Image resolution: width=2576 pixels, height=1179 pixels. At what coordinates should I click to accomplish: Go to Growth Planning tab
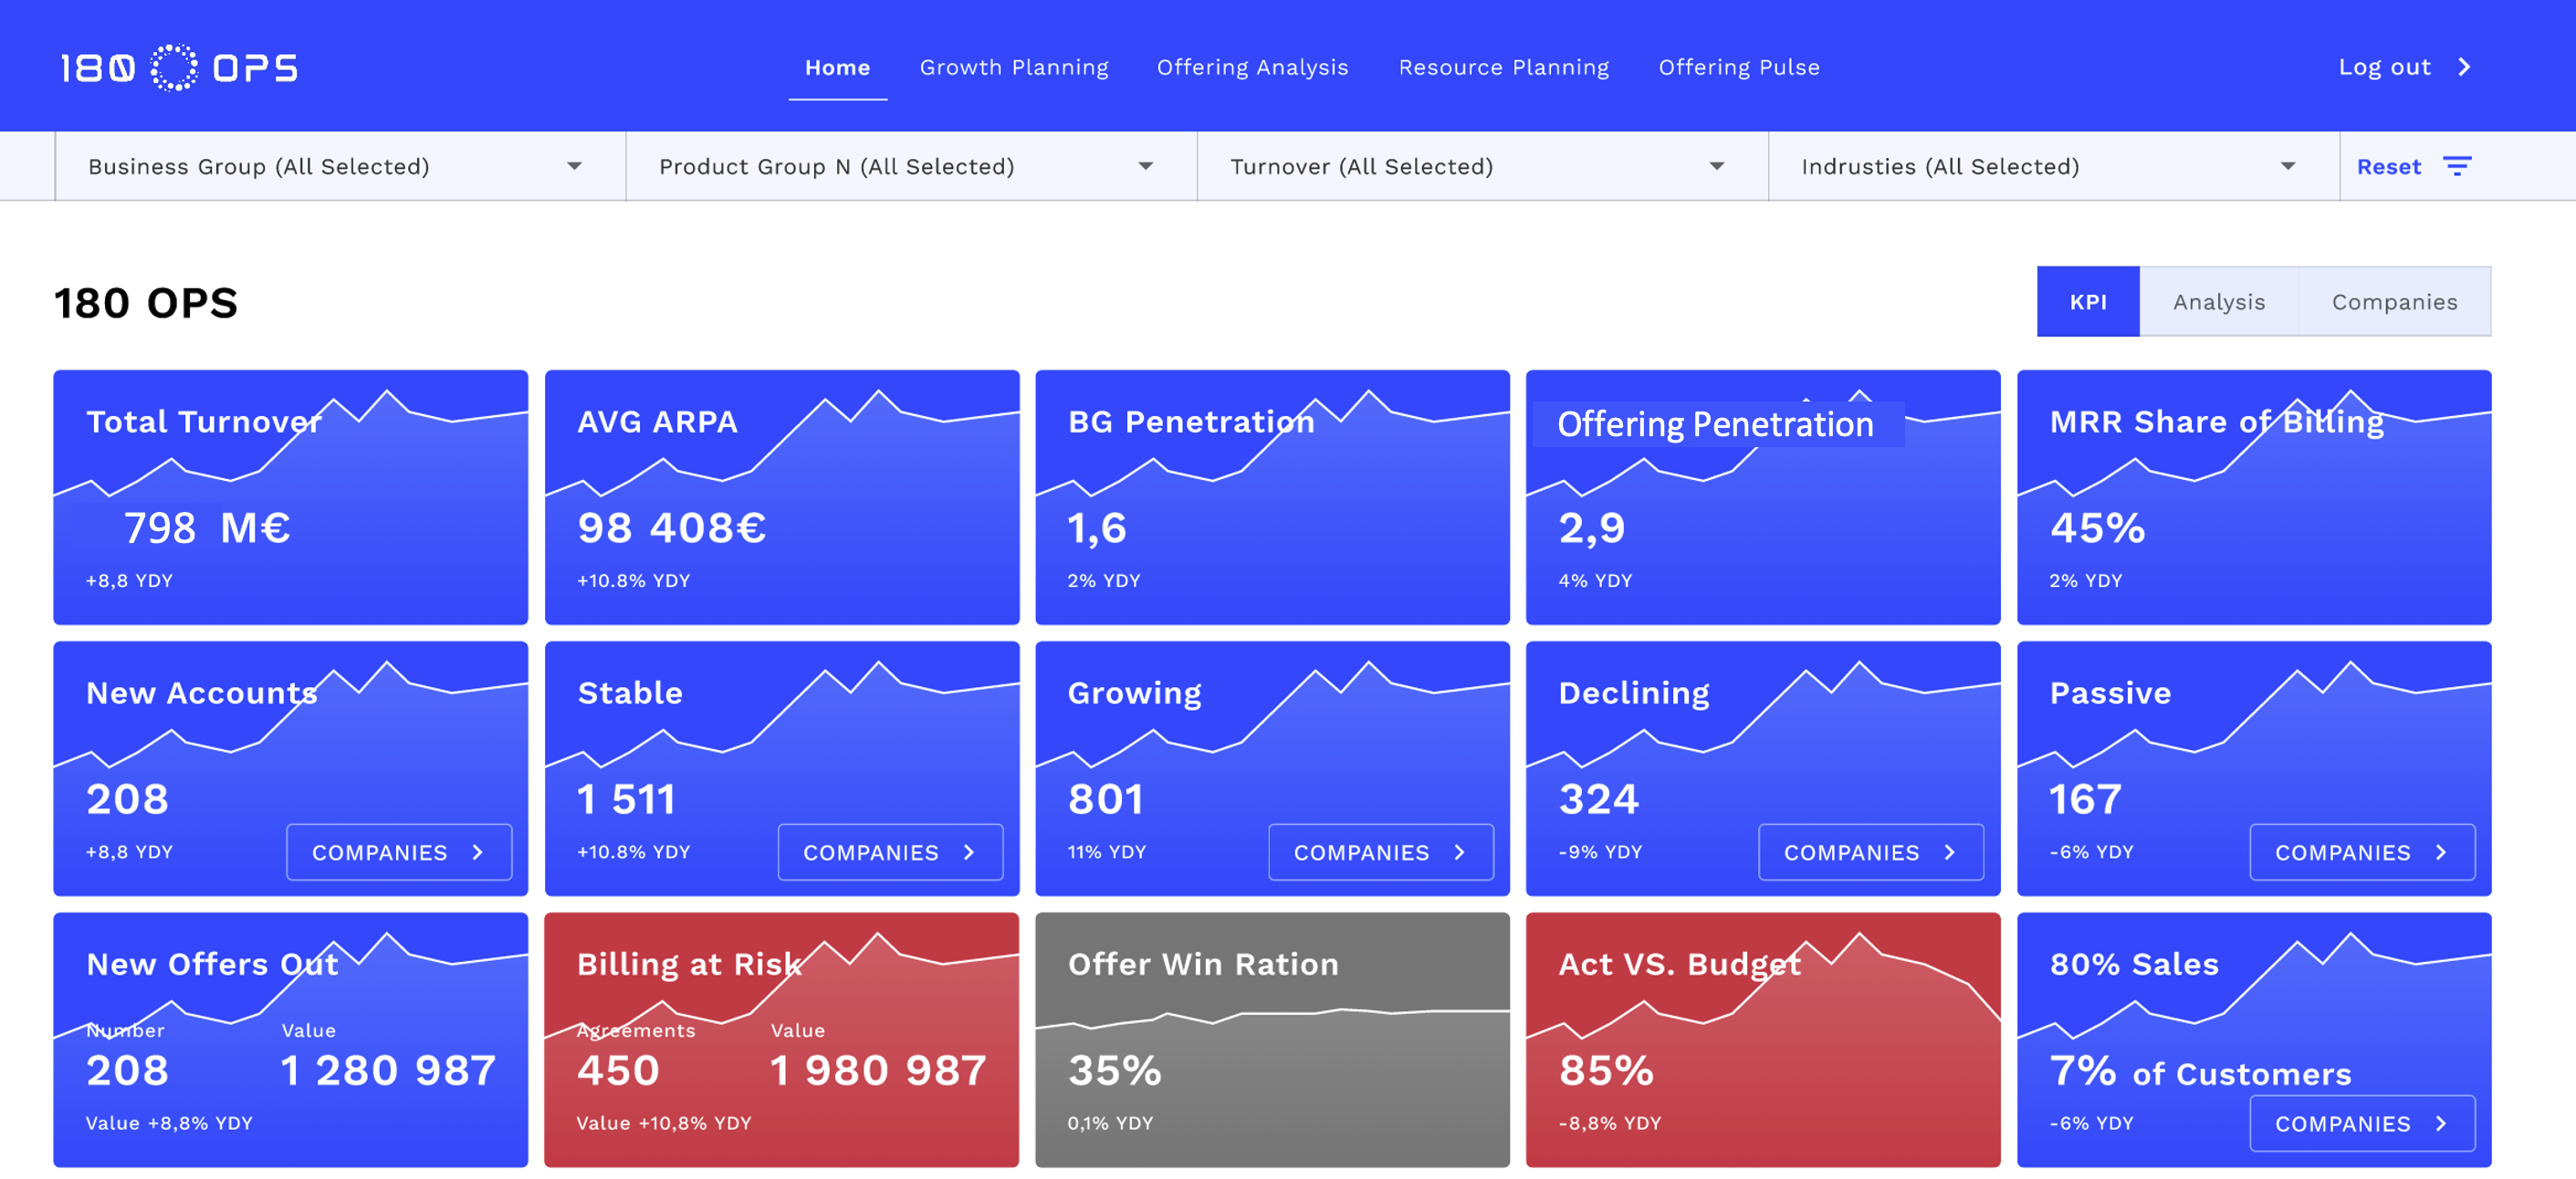pos(1013,67)
